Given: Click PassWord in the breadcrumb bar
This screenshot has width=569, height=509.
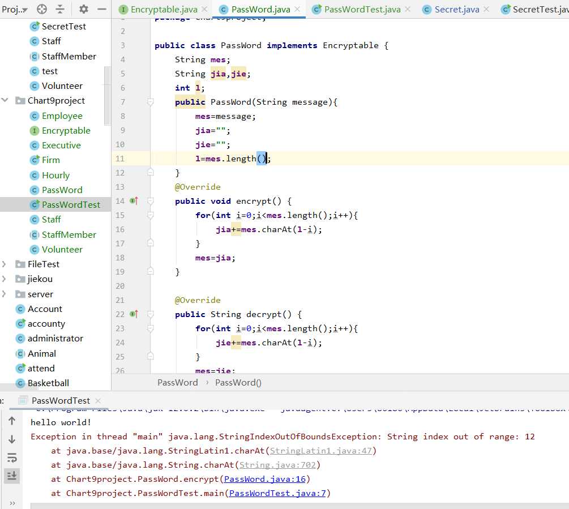Looking at the screenshot, I should (x=177, y=382).
